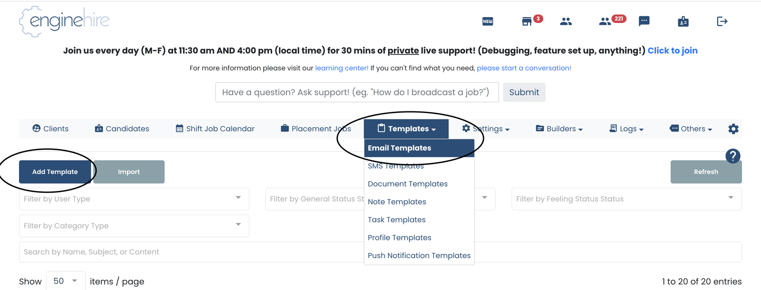Select Push Notification Templates menu entry

[x=419, y=255]
